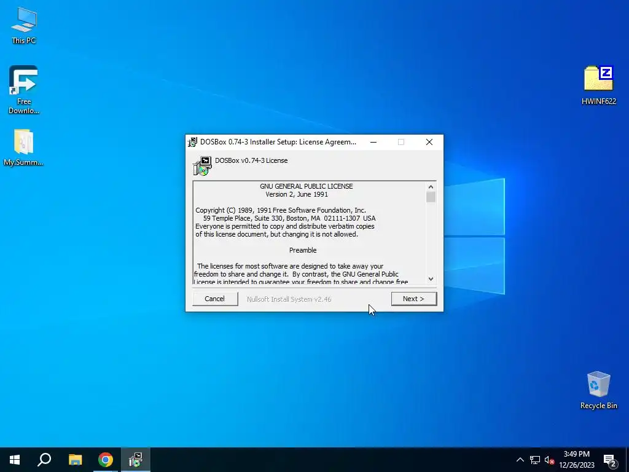Screen dimensions: 629x472
Task: Cancel the DOSBox installation
Action: click(x=214, y=299)
